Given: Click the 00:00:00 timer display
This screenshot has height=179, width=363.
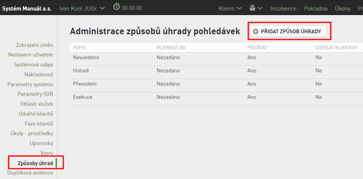Looking at the screenshot, I should [132, 8].
